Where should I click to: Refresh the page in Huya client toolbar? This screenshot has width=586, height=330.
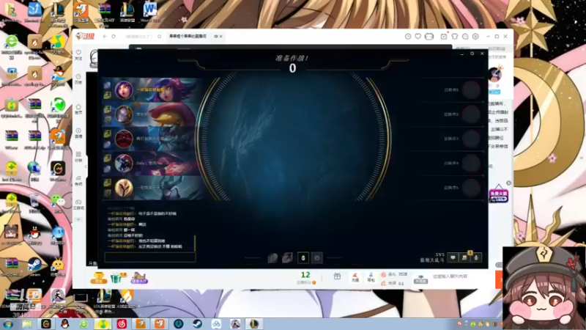(x=114, y=36)
